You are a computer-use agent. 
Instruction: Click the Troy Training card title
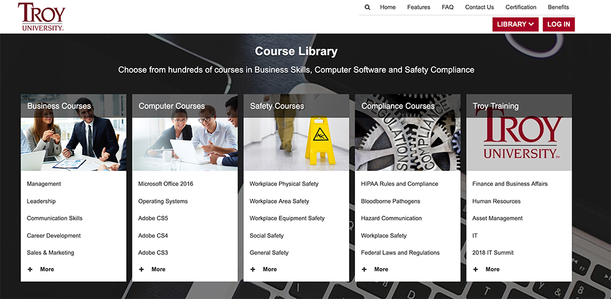coord(496,106)
